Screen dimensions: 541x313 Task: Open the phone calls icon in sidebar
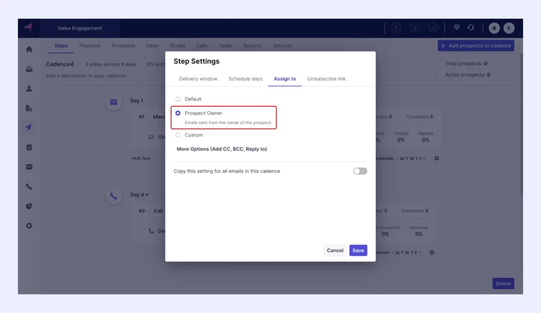pyautogui.click(x=29, y=186)
